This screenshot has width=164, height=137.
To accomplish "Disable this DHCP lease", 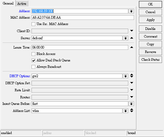I will tap(150, 29).
